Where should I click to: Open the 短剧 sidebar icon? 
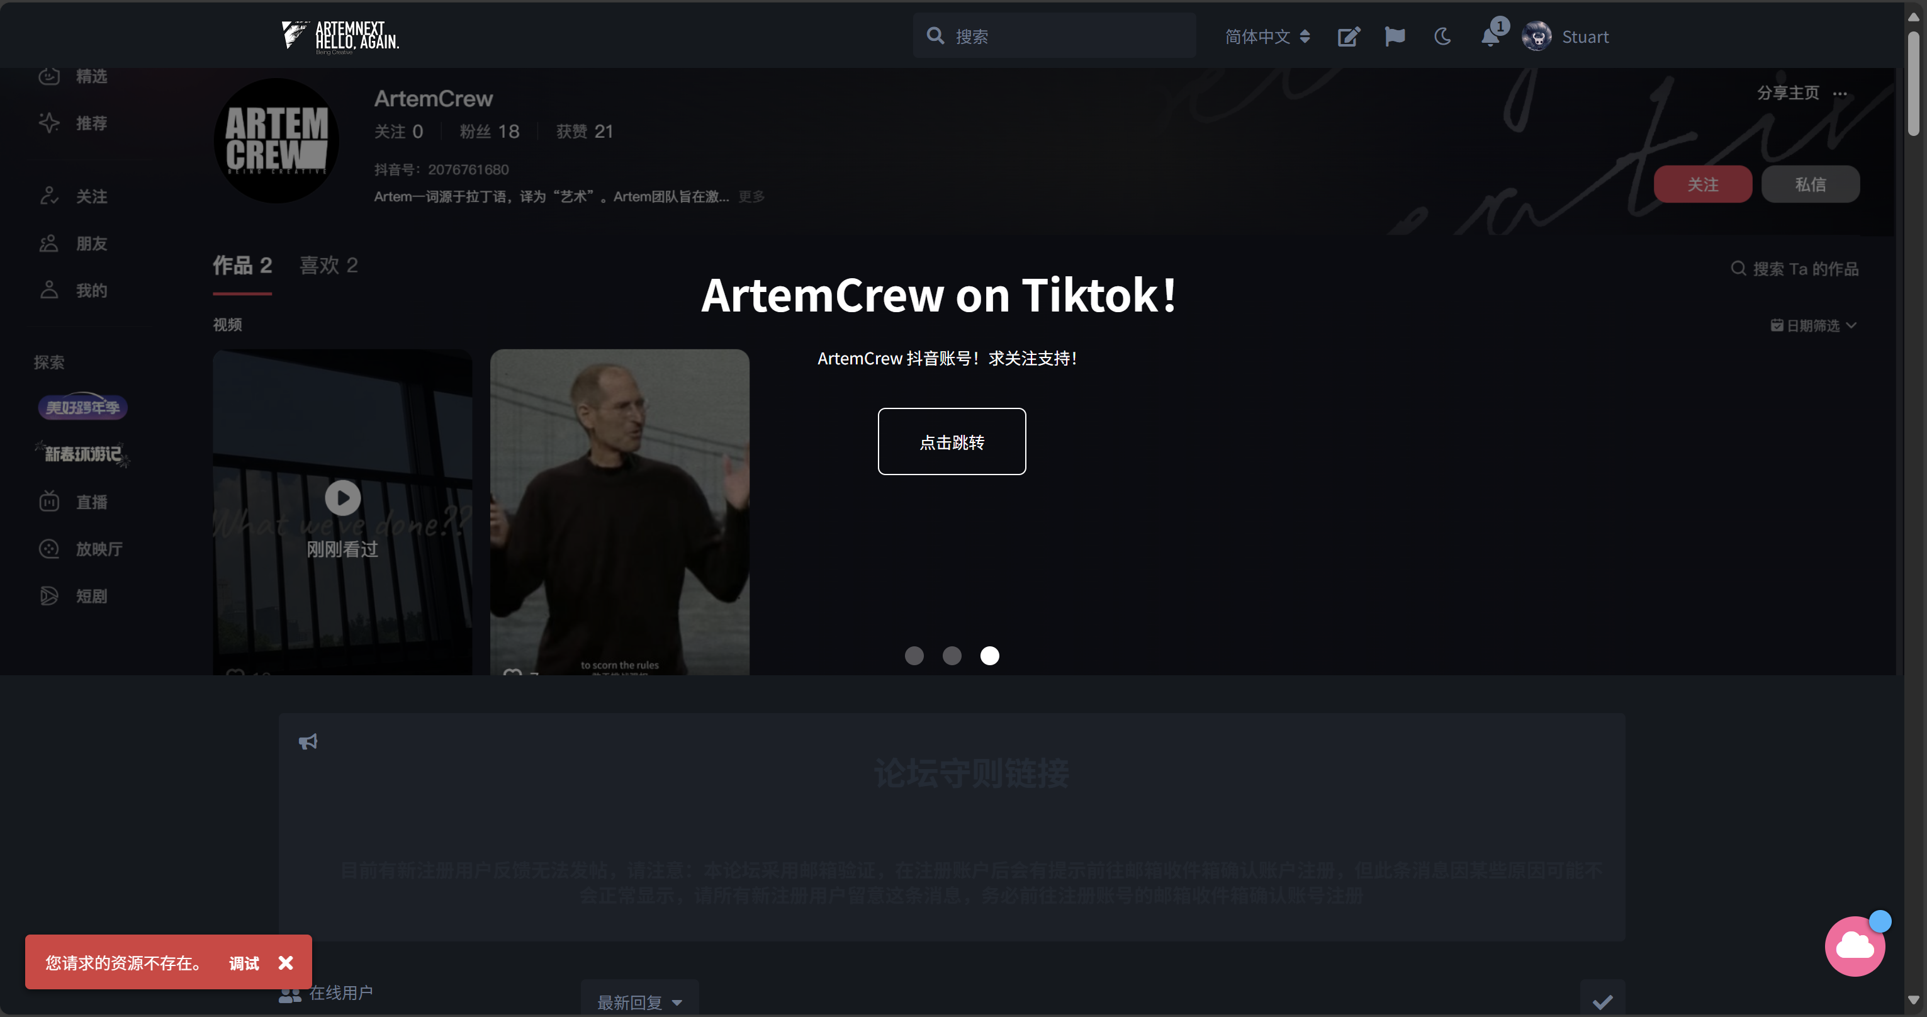point(48,596)
